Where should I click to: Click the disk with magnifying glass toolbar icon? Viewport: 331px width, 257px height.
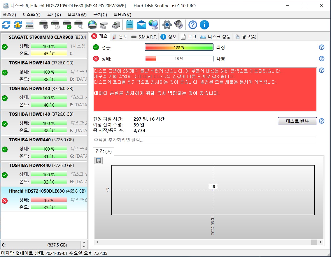(78, 25)
